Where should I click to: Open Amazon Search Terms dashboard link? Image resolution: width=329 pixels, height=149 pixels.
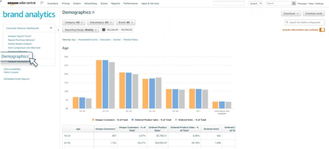point(19,36)
